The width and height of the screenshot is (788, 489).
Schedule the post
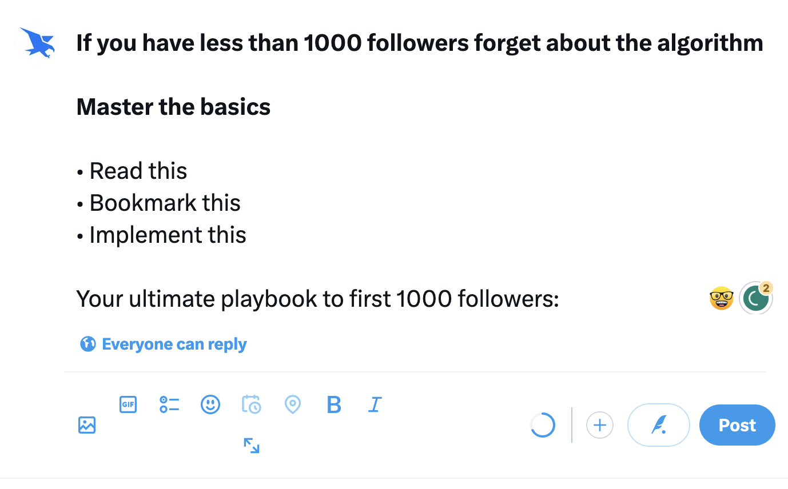pyautogui.click(x=252, y=404)
